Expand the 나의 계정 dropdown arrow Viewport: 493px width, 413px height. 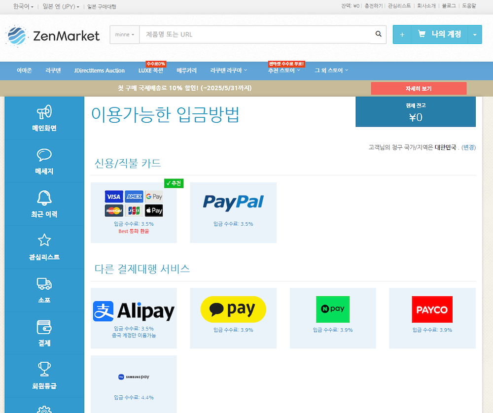click(x=475, y=34)
